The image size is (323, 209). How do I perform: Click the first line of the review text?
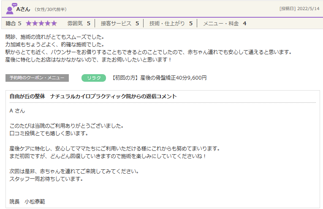coord(55,37)
